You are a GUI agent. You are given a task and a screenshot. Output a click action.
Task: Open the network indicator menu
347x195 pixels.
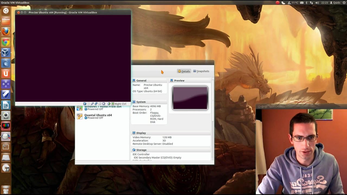[311, 3]
